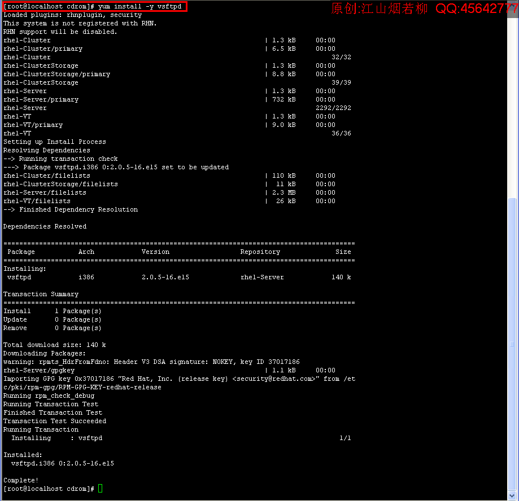
Task: Click the 'Install 1 Package(s)' line
Action: point(53,311)
